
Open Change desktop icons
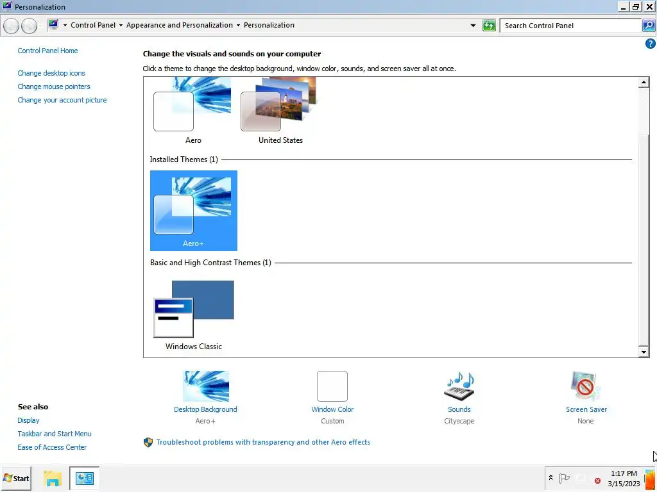[x=51, y=73]
